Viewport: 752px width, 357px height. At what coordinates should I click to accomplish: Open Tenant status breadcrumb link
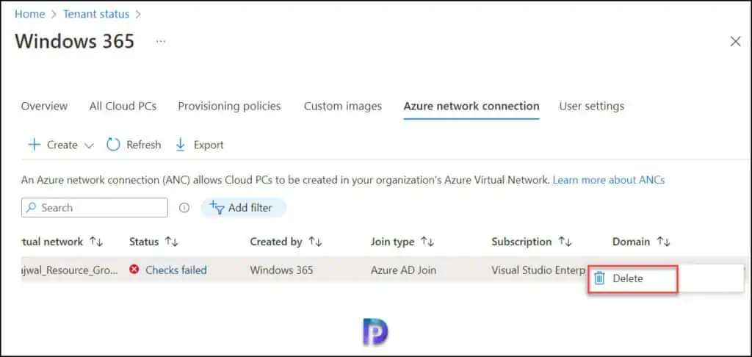[x=96, y=14]
